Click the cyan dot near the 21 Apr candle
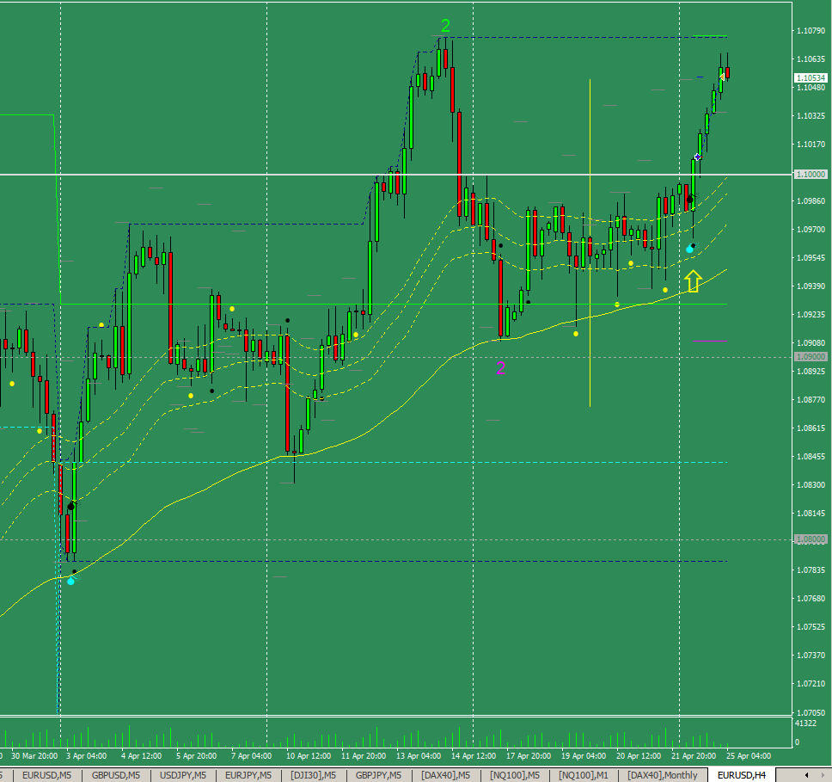832x782 pixels. [689, 249]
